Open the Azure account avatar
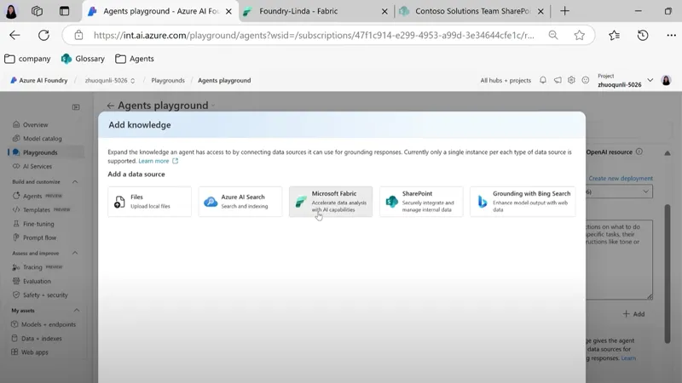Screen dimensions: 682x383 [666, 80]
